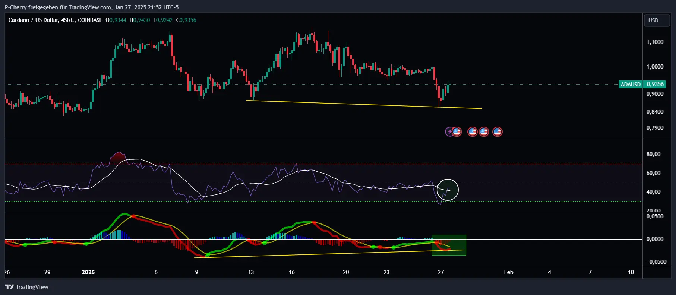Click the 0,0500 MACD axis label
This screenshot has width=676, height=295.
pyautogui.click(x=655, y=216)
